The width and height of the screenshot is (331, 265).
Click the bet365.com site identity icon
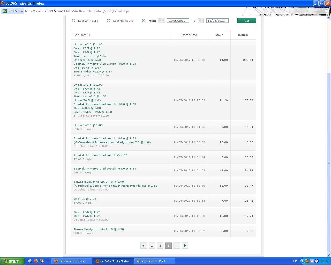coord(5,11)
